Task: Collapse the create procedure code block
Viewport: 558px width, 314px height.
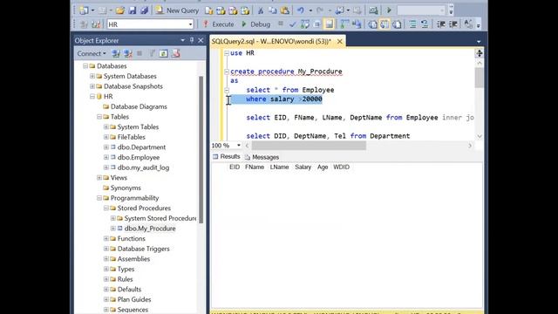Action: point(227,72)
